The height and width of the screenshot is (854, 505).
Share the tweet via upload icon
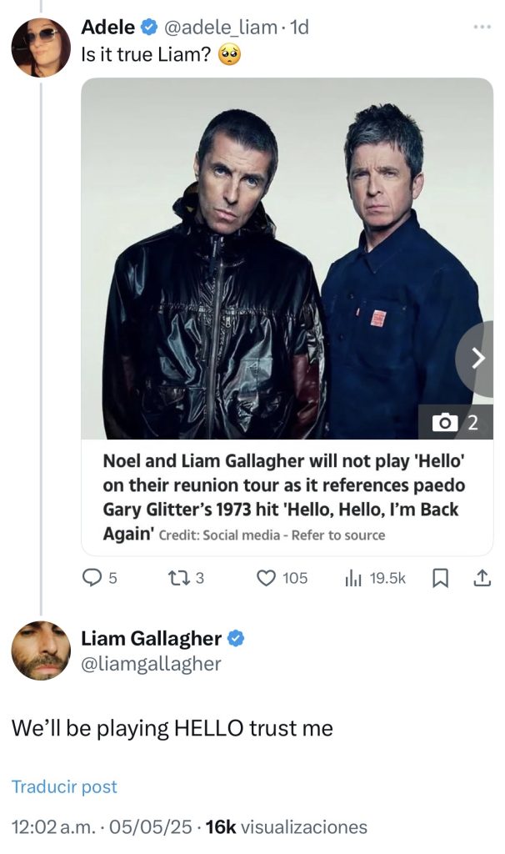click(482, 577)
